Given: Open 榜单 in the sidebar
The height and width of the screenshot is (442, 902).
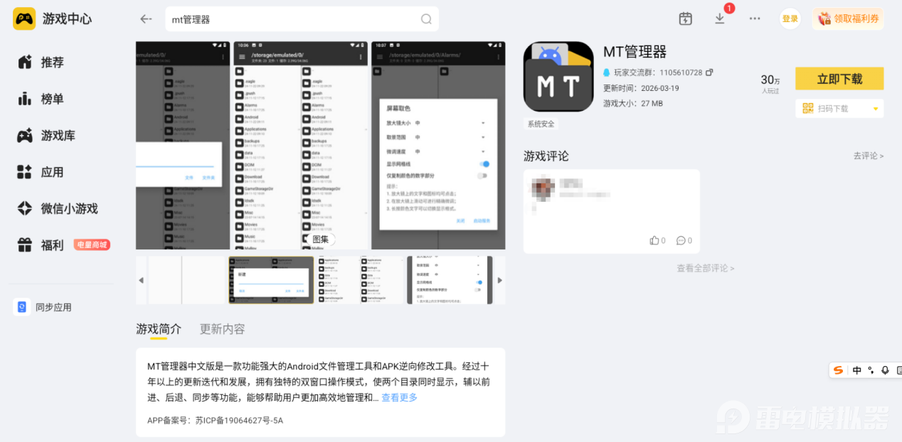Looking at the screenshot, I should [41, 99].
